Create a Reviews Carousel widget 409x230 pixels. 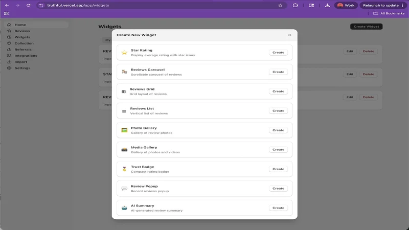(x=278, y=72)
